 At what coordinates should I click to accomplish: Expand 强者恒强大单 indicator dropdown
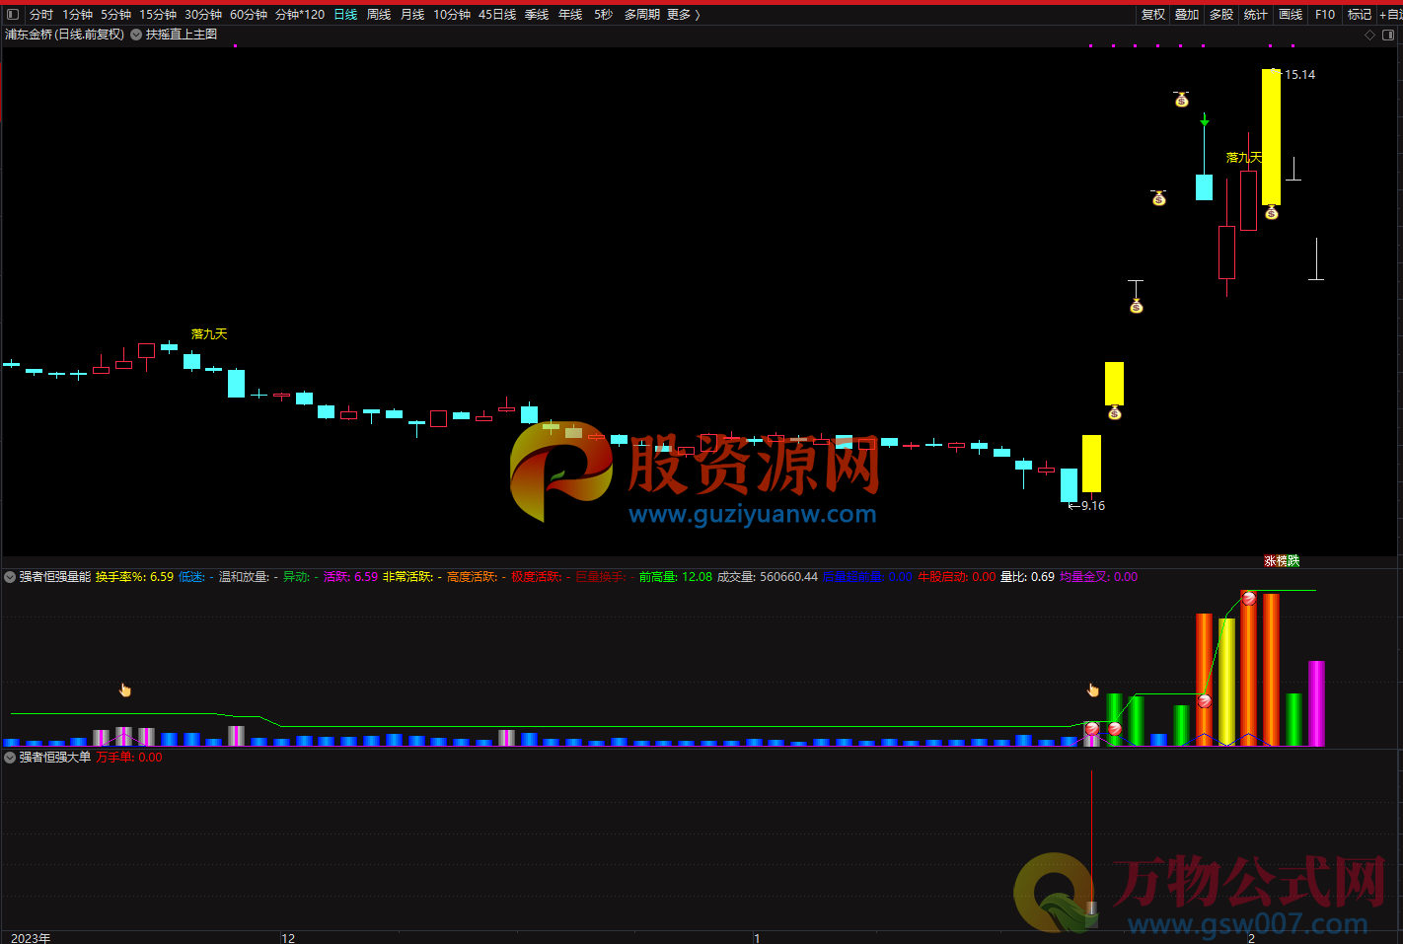click(10, 758)
